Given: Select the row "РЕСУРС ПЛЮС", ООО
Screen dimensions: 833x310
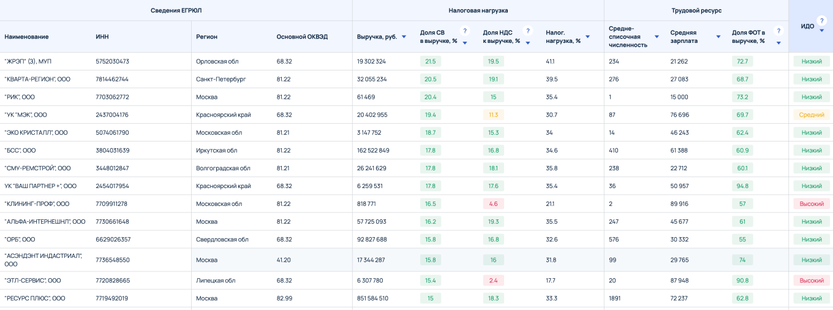Looking at the screenshot, I should [x=417, y=298].
